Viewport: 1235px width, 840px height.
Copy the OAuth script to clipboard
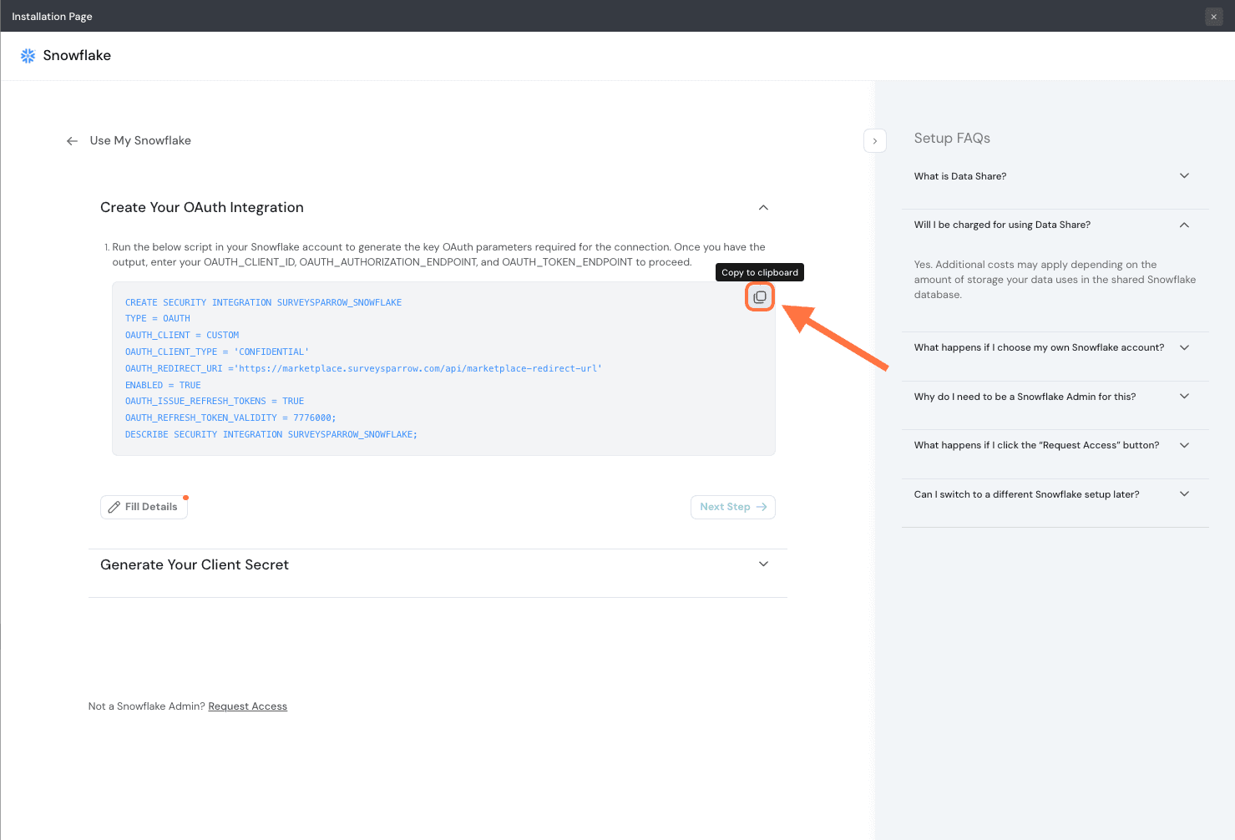(x=759, y=297)
